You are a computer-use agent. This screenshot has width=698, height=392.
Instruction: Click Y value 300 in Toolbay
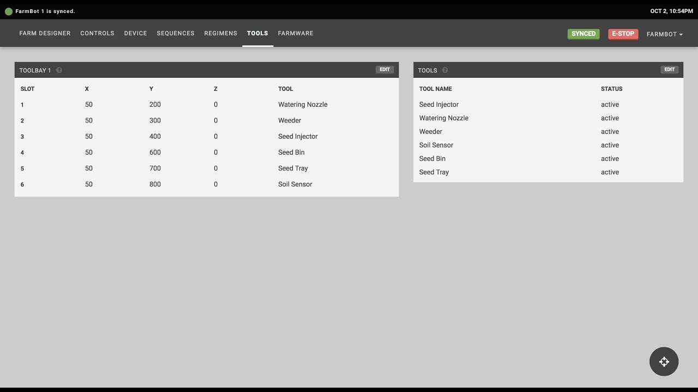click(155, 120)
